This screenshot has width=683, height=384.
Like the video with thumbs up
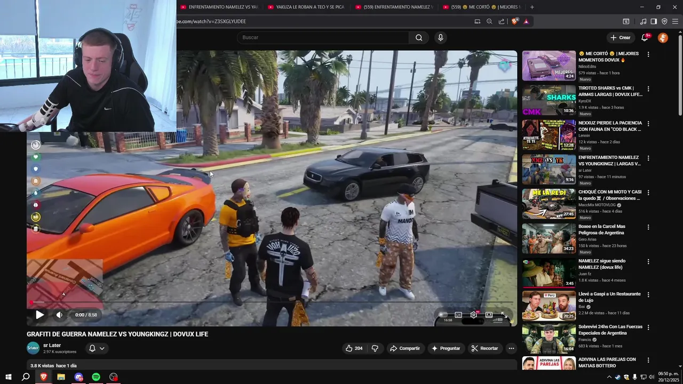(x=354, y=348)
